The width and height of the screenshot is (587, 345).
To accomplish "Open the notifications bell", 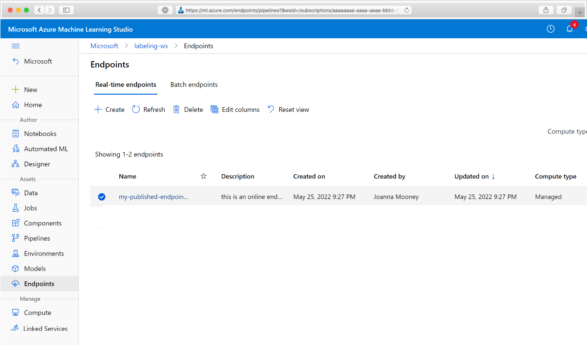I will point(570,29).
